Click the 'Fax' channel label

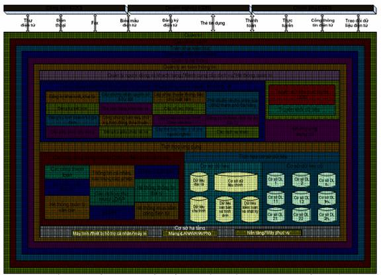coord(95,23)
